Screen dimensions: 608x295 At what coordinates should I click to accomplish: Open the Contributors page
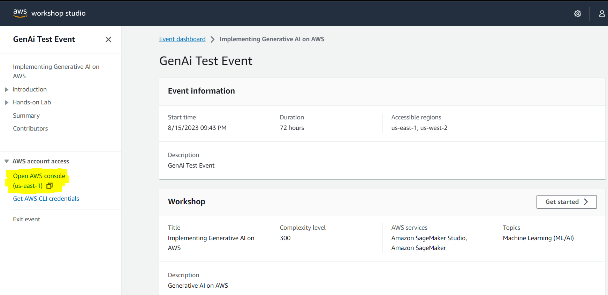(30, 128)
